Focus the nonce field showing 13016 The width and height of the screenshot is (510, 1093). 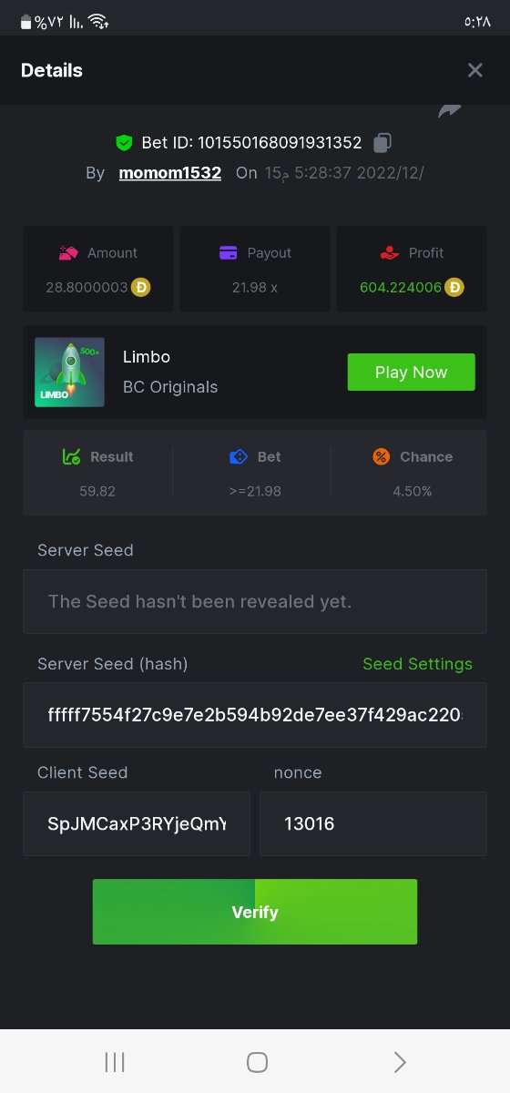373,823
